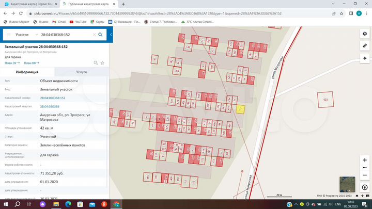Clear the cadastral number search field
The width and height of the screenshot is (372, 209).
pyautogui.click(x=94, y=35)
